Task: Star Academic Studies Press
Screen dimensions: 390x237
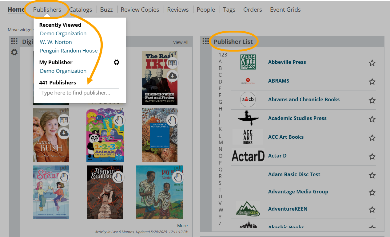Action: 372,119
